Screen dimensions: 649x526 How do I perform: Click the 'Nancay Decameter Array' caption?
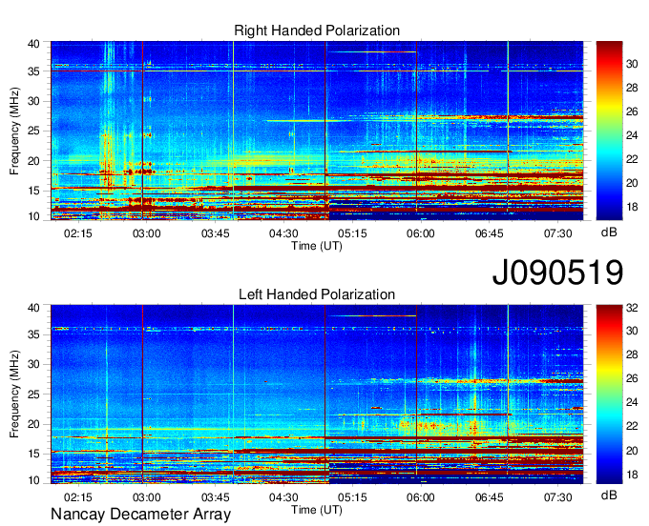pyautogui.click(x=140, y=514)
